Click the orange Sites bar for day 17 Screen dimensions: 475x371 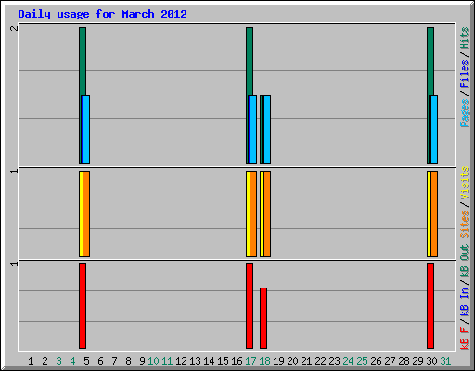click(253, 213)
